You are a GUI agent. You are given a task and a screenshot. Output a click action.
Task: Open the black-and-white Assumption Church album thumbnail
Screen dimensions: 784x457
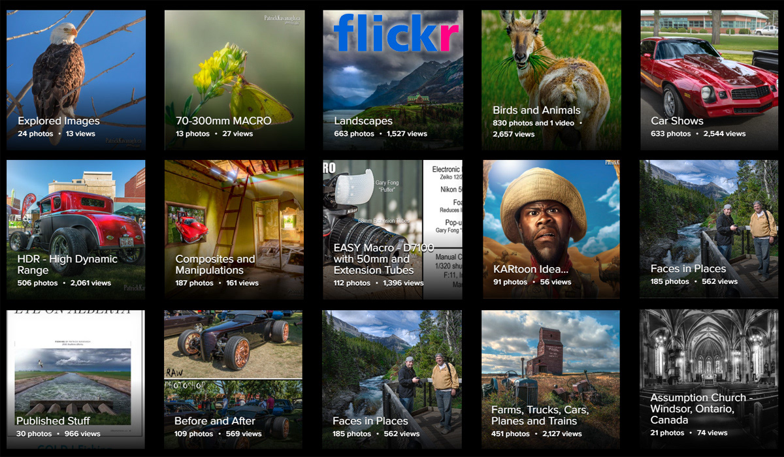(710, 380)
